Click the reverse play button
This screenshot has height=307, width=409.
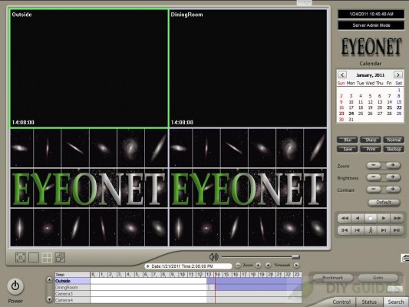coord(358,218)
